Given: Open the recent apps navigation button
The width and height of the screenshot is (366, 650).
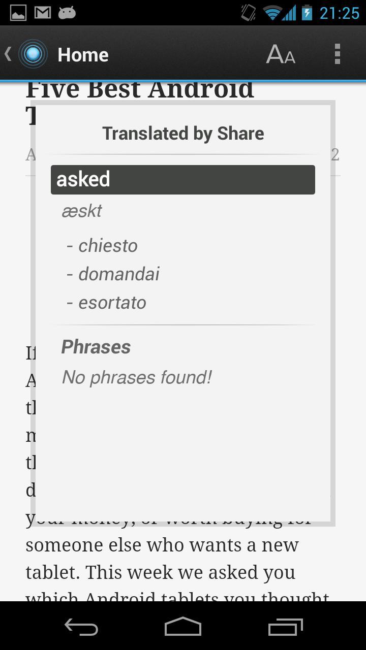Looking at the screenshot, I should click(x=285, y=627).
